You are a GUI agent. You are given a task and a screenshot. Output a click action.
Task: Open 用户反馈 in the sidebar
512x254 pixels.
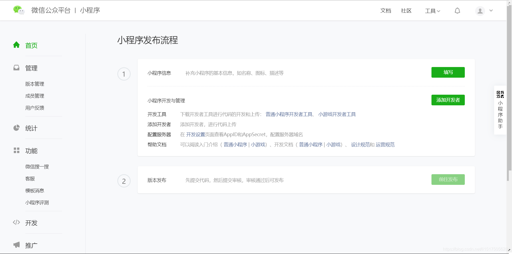(35, 108)
